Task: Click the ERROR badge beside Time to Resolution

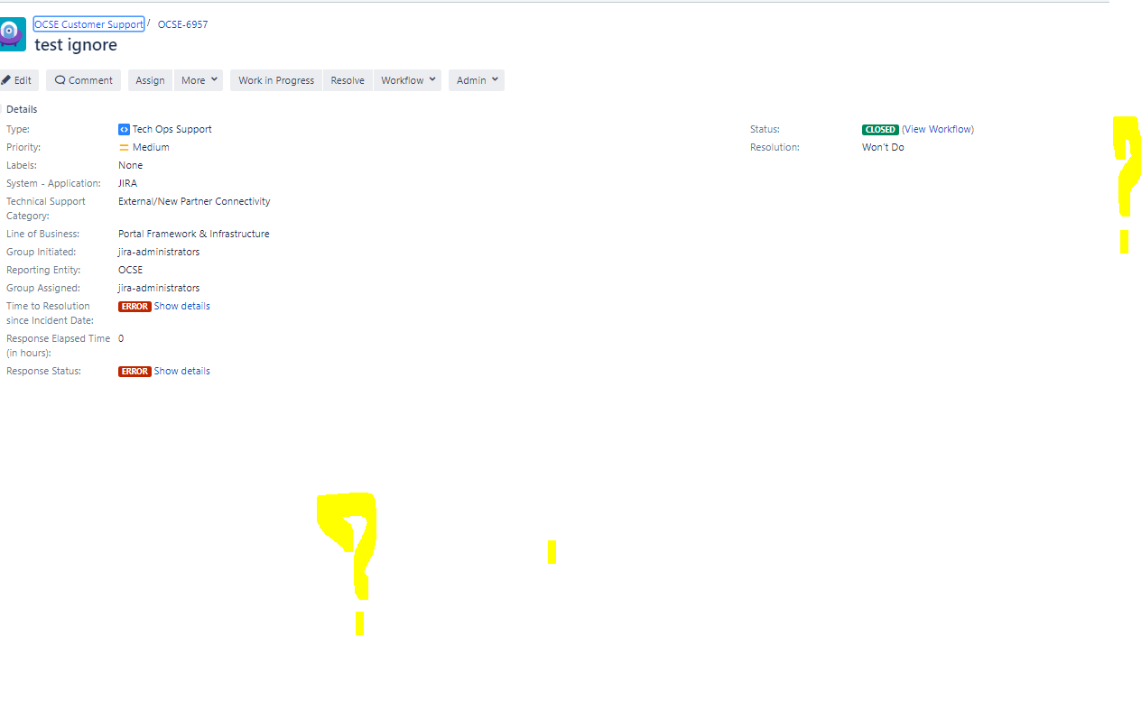Action: (135, 307)
